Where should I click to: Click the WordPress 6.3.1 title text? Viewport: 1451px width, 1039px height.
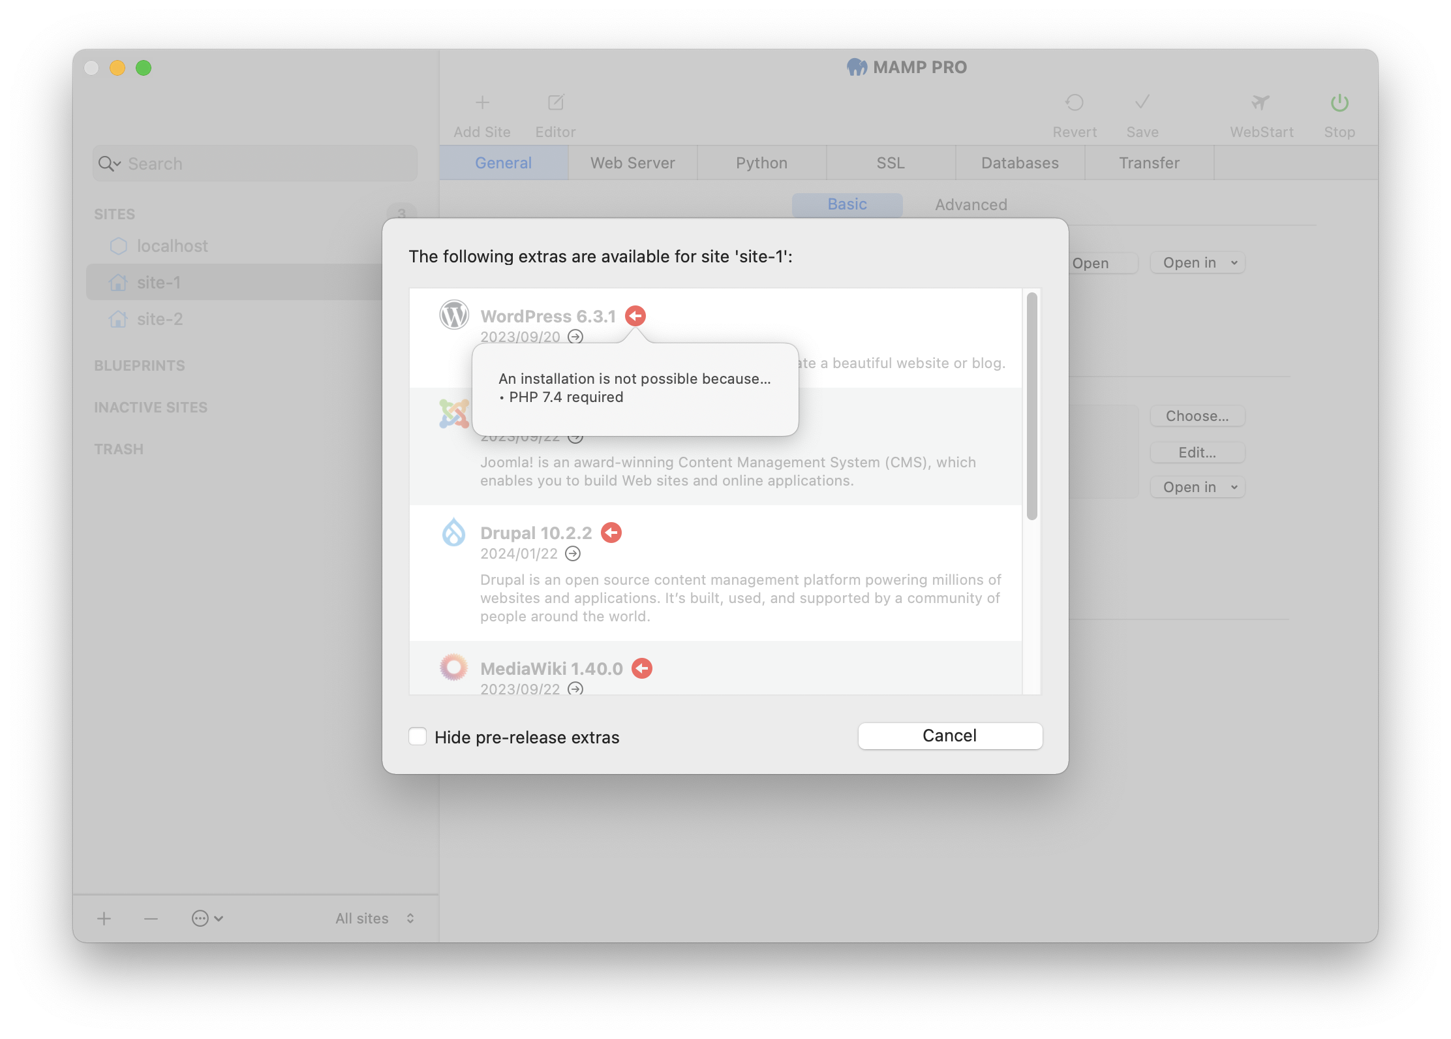(548, 316)
